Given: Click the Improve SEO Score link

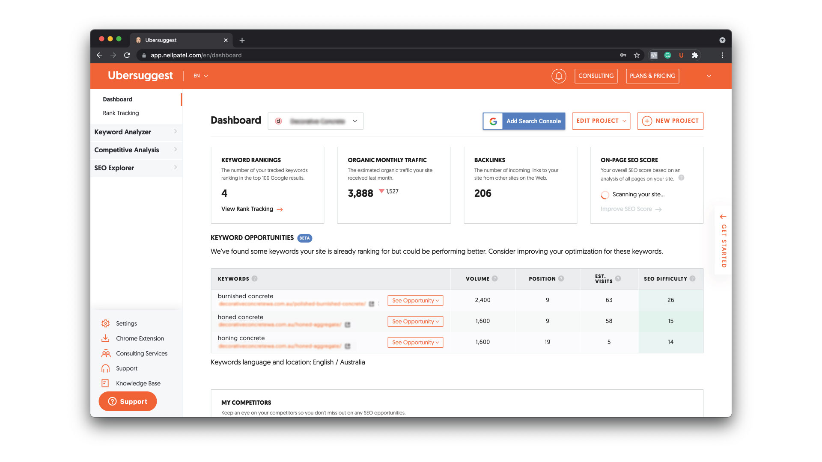Looking at the screenshot, I should click(x=631, y=209).
